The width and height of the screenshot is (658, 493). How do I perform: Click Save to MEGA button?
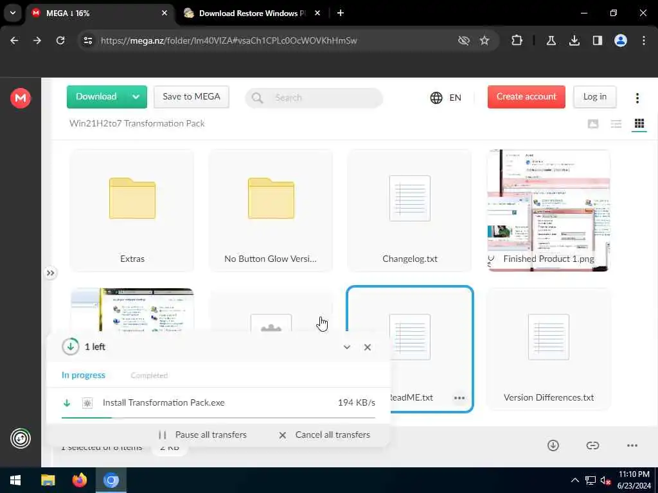(191, 97)
